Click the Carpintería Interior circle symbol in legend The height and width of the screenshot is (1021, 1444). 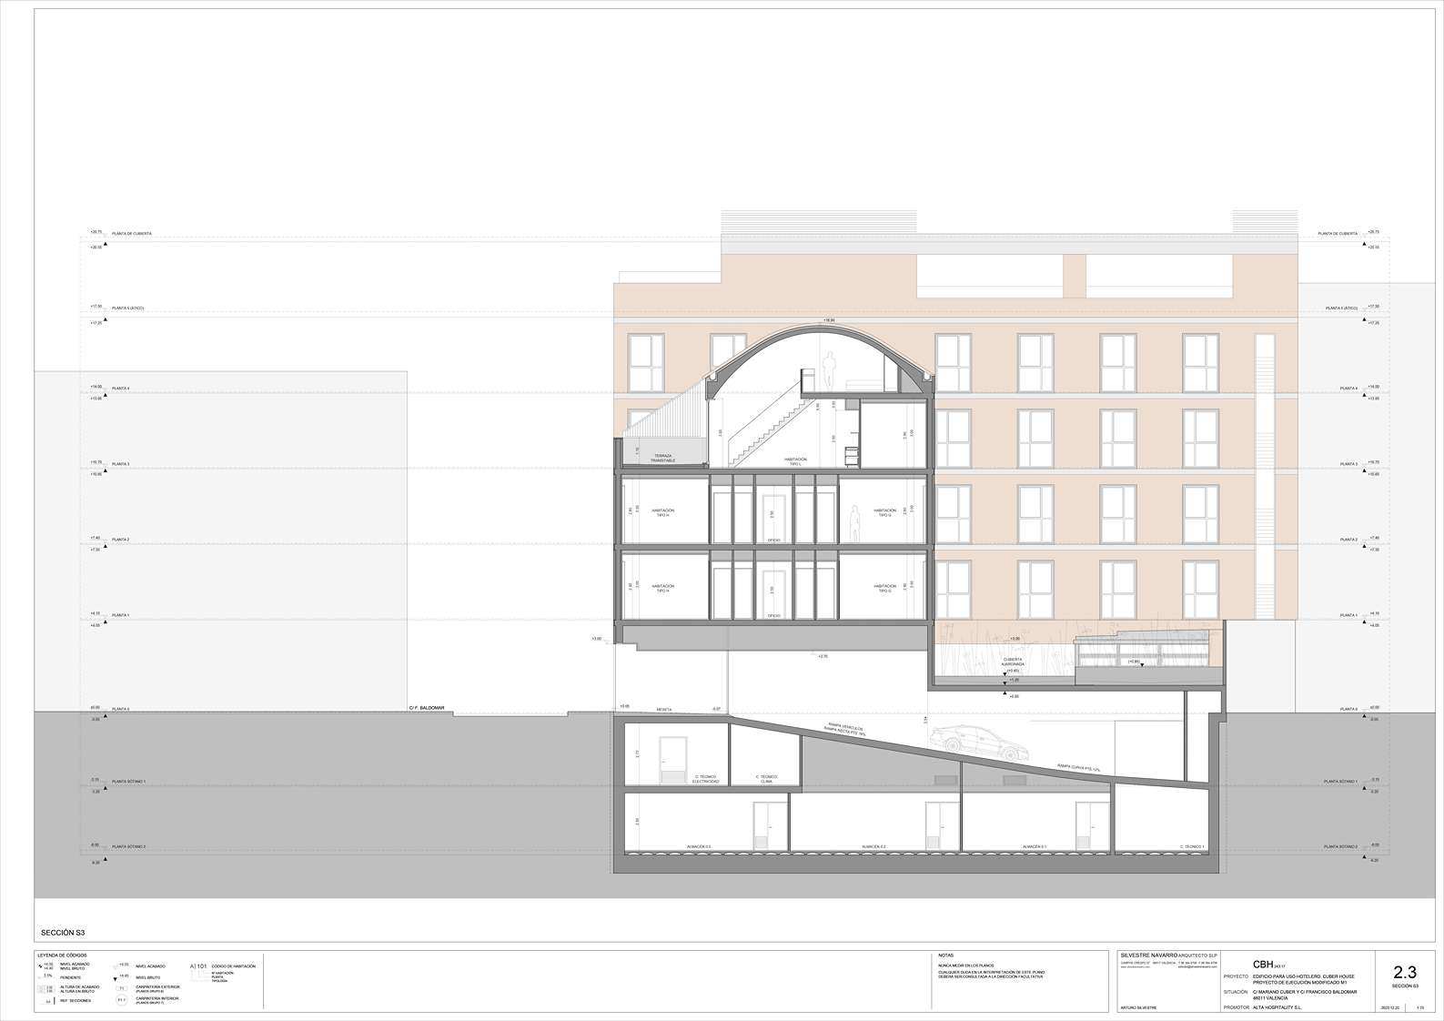tap(121, 1000)
